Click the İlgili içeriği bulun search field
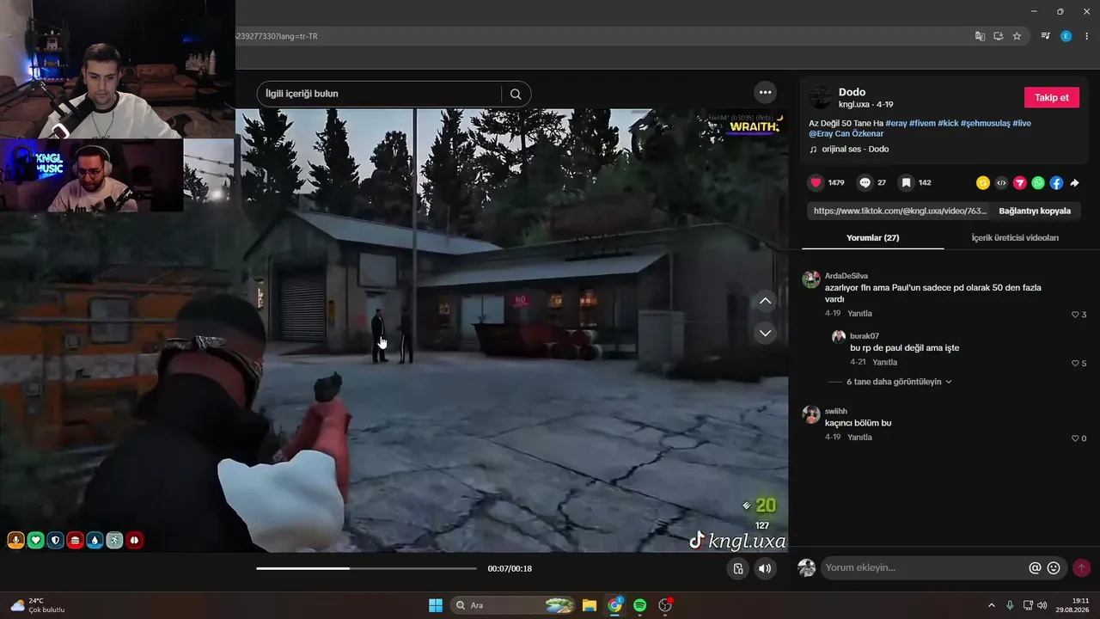The width and height of the screenshot is (1100, 619). click(379, 94)
